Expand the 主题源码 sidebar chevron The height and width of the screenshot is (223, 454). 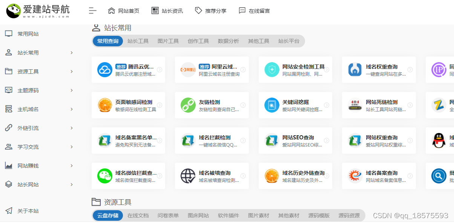[72, 90]
